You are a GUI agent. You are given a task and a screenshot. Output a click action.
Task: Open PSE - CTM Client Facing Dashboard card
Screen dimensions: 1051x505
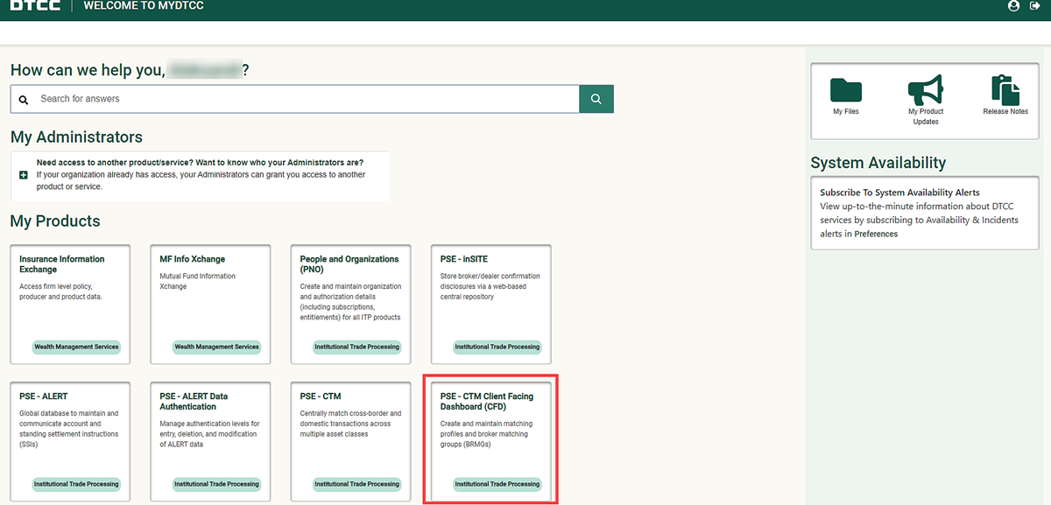(x=490, y=441)
